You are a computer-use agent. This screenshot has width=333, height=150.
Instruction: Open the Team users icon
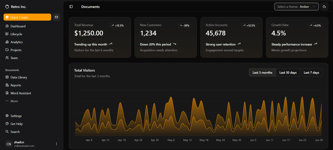pyautogui.click(x=7, y=58)
